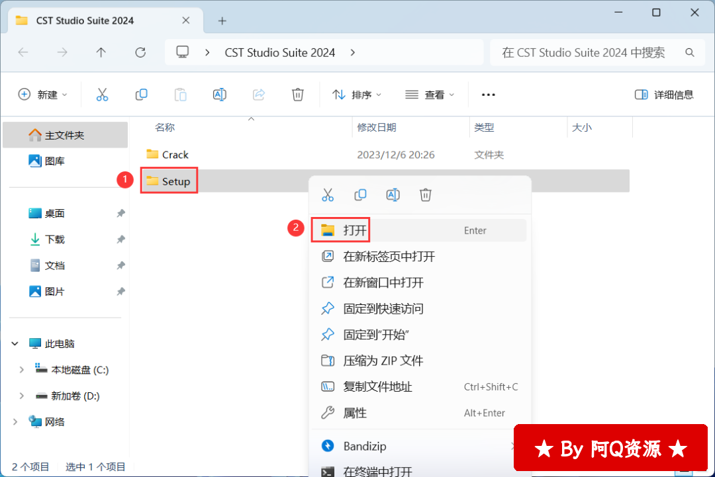Viewport: 715px width, 477px height.
Task: Open the 查看 view dropdown
Action: pyautogui.click(x=430, y=95)
